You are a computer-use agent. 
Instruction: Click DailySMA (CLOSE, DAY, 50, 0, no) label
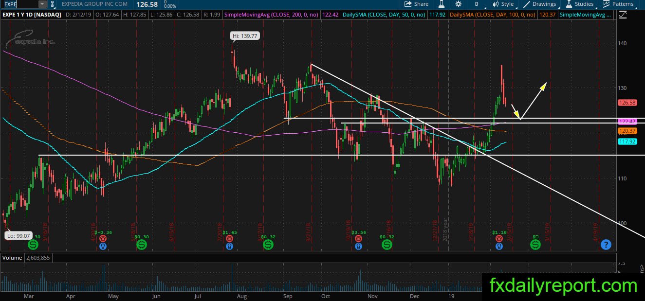point(385,15)
